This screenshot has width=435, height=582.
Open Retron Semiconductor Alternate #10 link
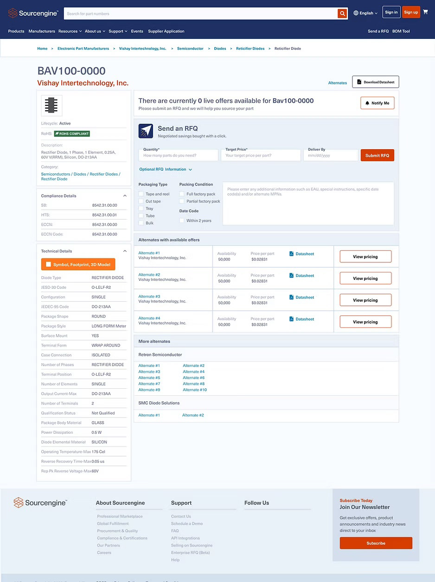(195, 390)
